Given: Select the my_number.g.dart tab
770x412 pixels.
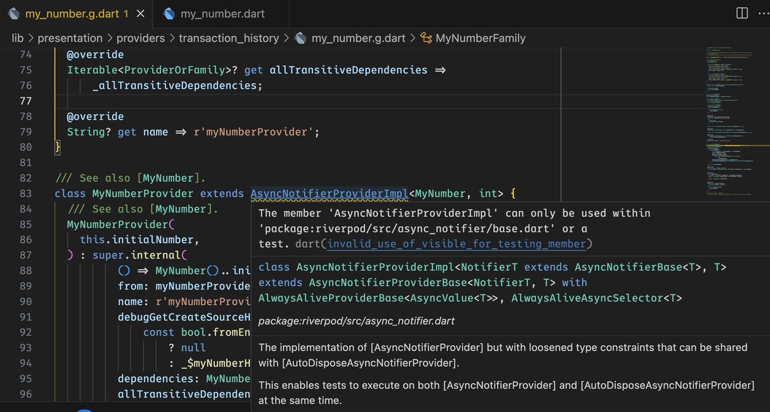Looking at the screenshot, I should [x=71, y=13].
